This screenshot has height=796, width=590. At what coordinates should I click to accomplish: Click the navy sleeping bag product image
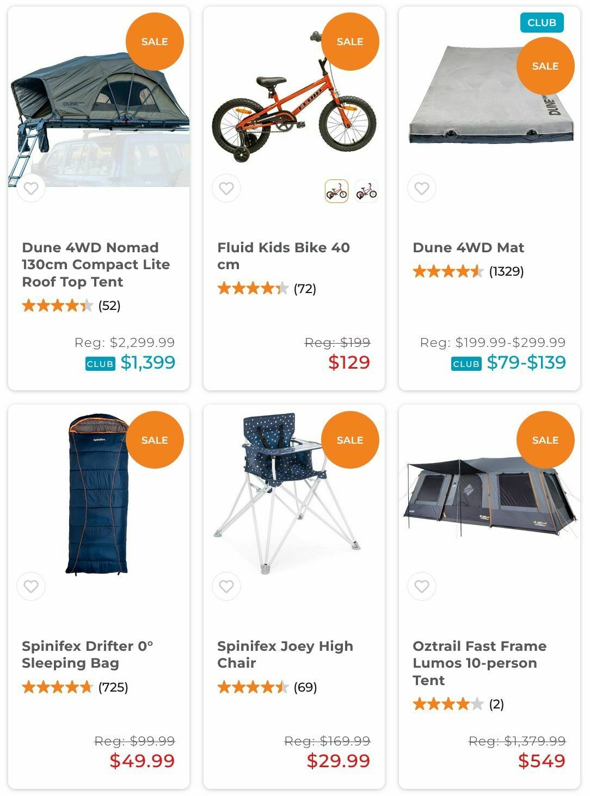(98, 495)
